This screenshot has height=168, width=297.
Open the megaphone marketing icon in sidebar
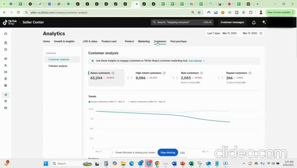point(6,59)
